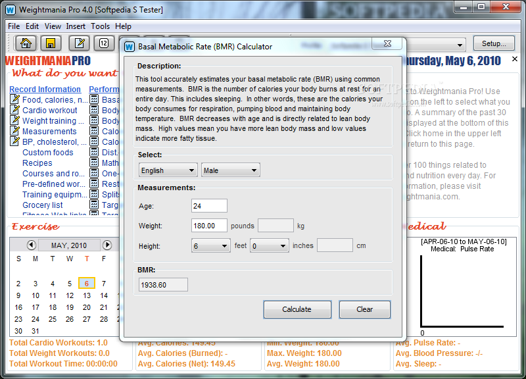The width and height of the screenshot is (526, 379).
Task: Click the Weight kg field
Action: point(275,226)
